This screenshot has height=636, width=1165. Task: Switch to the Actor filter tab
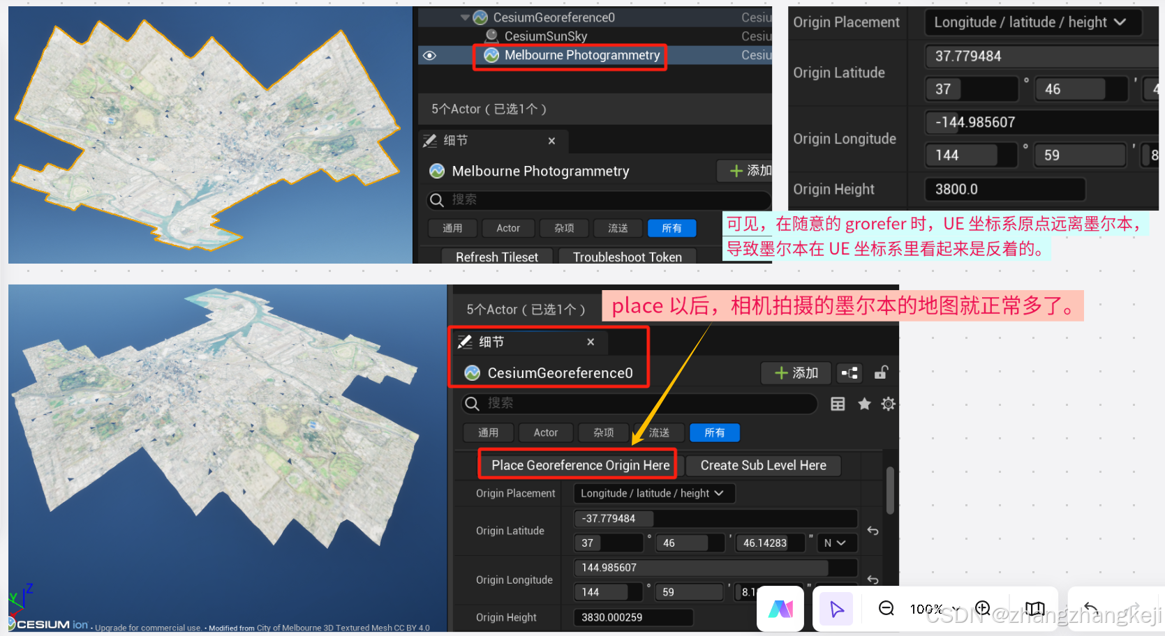point(546,432)
